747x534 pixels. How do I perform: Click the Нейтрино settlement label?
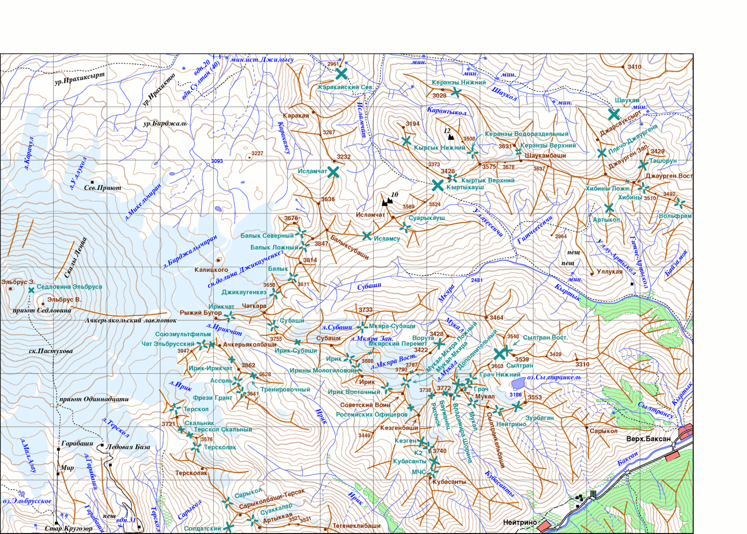519,522
